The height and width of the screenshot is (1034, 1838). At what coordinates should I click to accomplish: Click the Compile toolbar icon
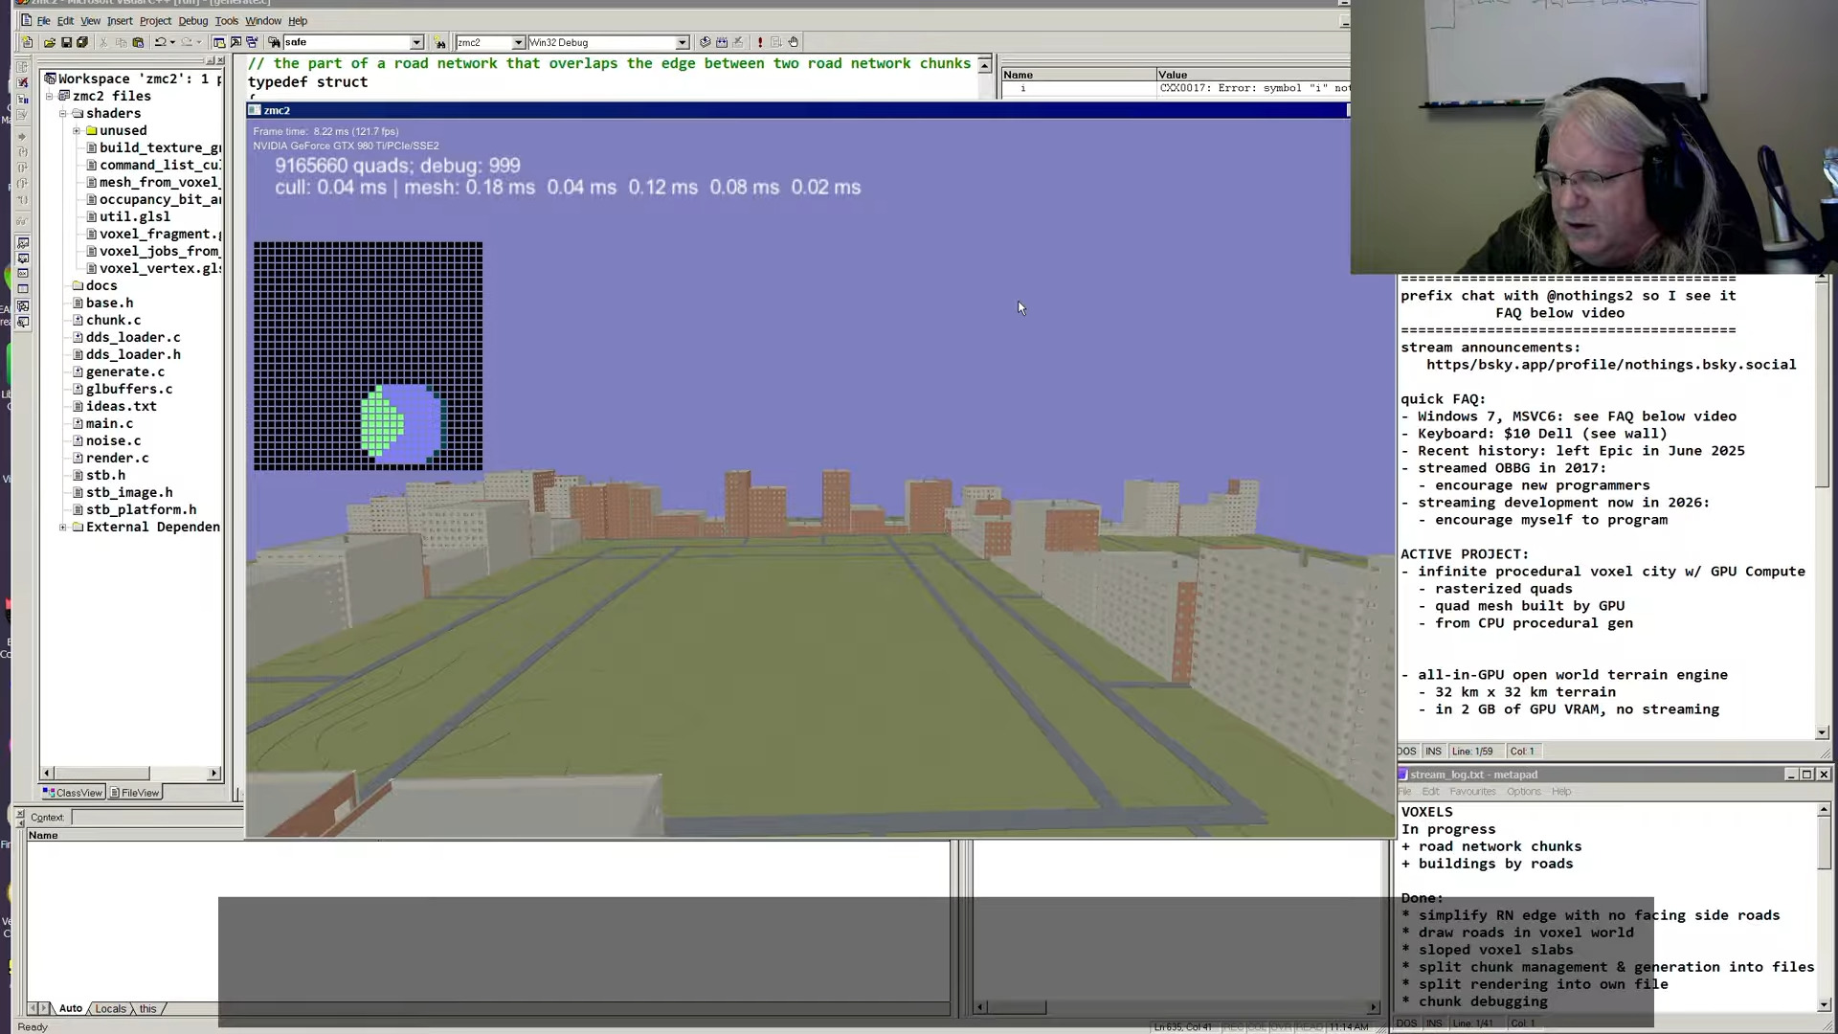point(705,42)
